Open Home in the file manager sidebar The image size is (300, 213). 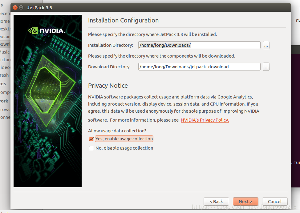[5, 21]
